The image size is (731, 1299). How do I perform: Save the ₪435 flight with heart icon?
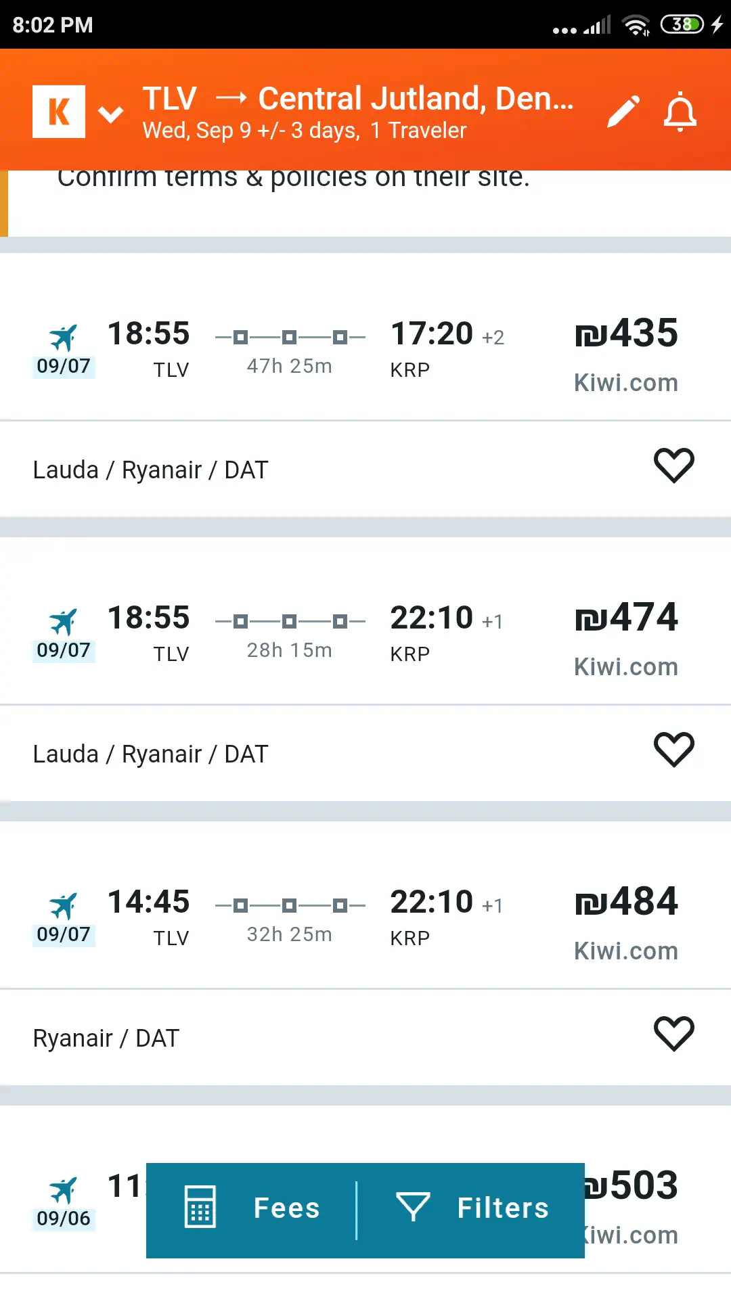pos(673,465)
